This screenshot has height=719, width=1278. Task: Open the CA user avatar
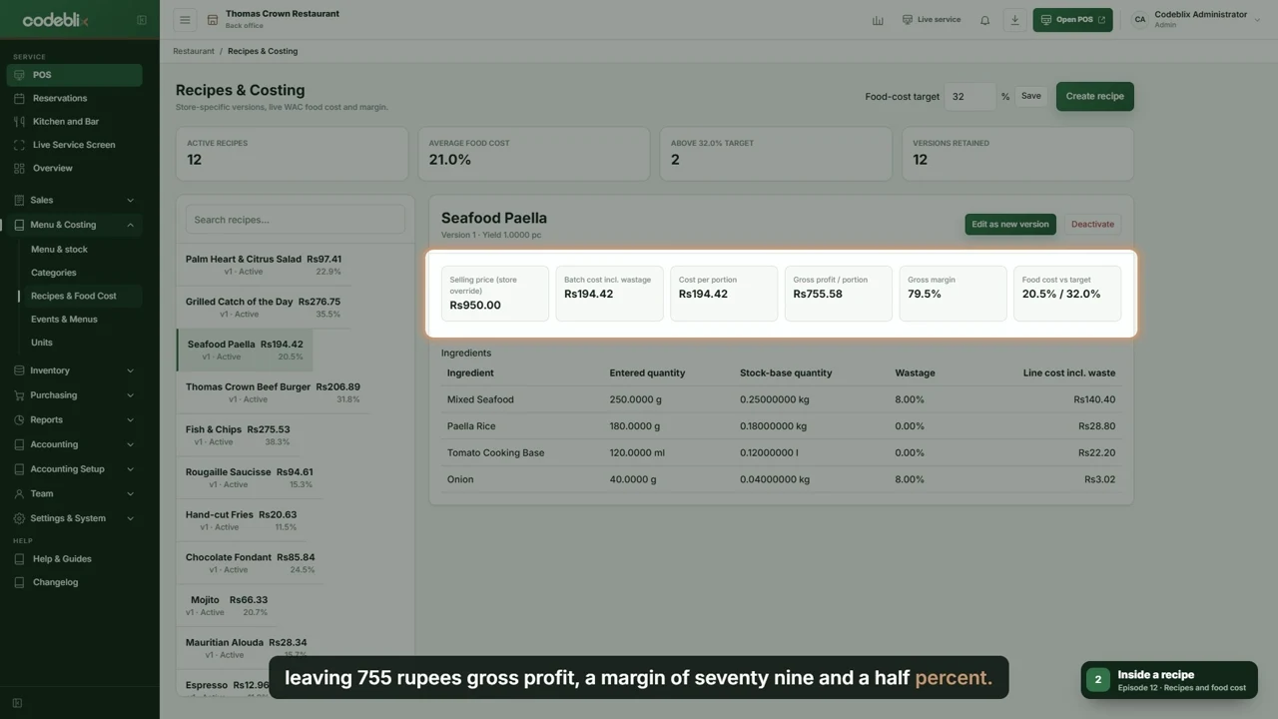(1139, 20)
